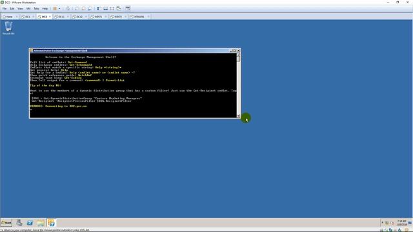The width and height of the screenshot is (413, 232).
Task: Close the Home tab
Action: pyautogui.click(x=16, y=17)
